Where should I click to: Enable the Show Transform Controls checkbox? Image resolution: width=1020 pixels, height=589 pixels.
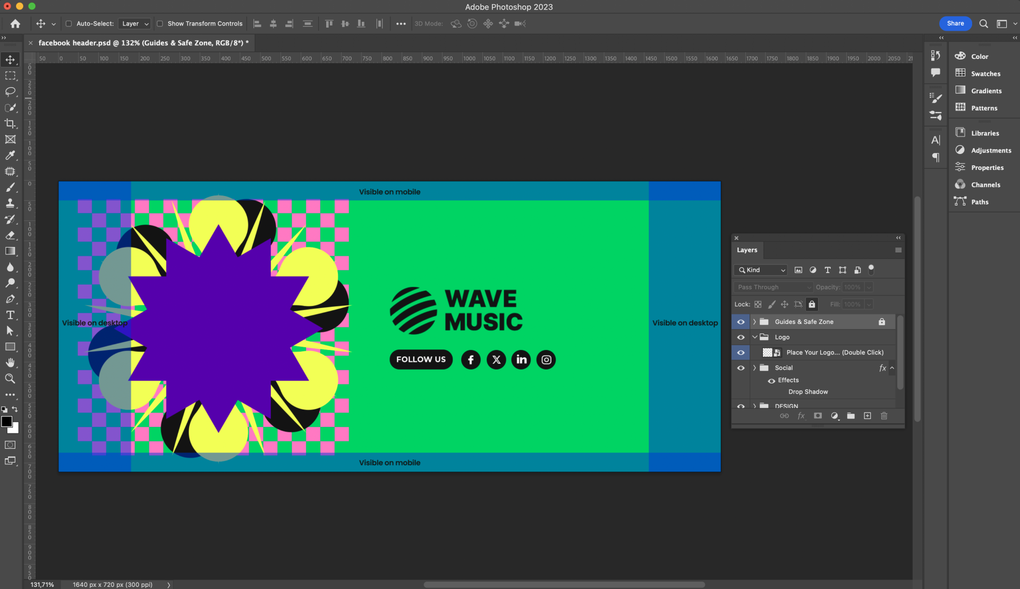pos(160,23)
